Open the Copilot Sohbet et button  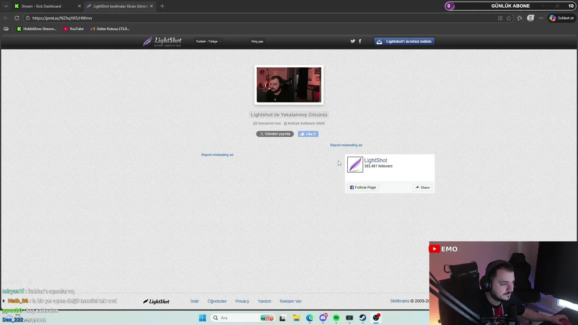(x=561, y=18)
